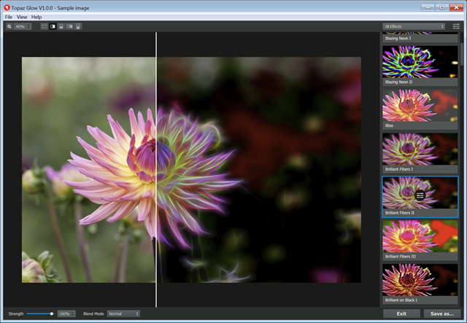Choose the top-bottom view layout icon

(61, 26)
